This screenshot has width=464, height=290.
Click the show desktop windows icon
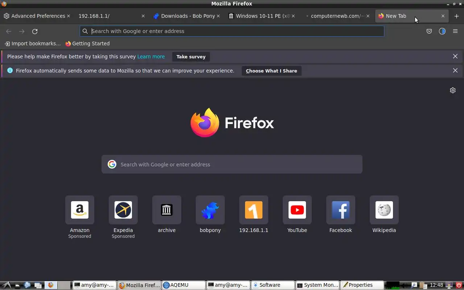(38, 285)
